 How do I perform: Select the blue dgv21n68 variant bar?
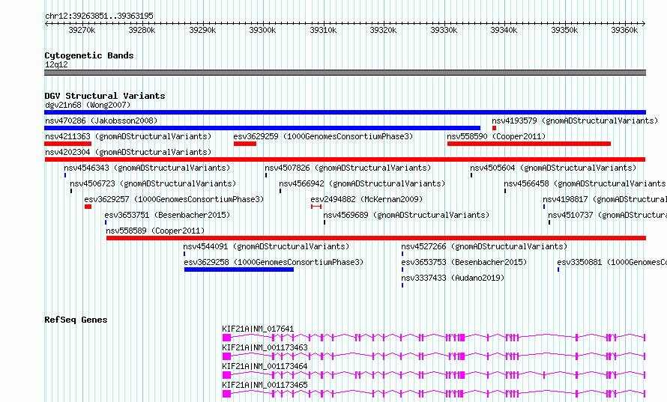[345, 112]
